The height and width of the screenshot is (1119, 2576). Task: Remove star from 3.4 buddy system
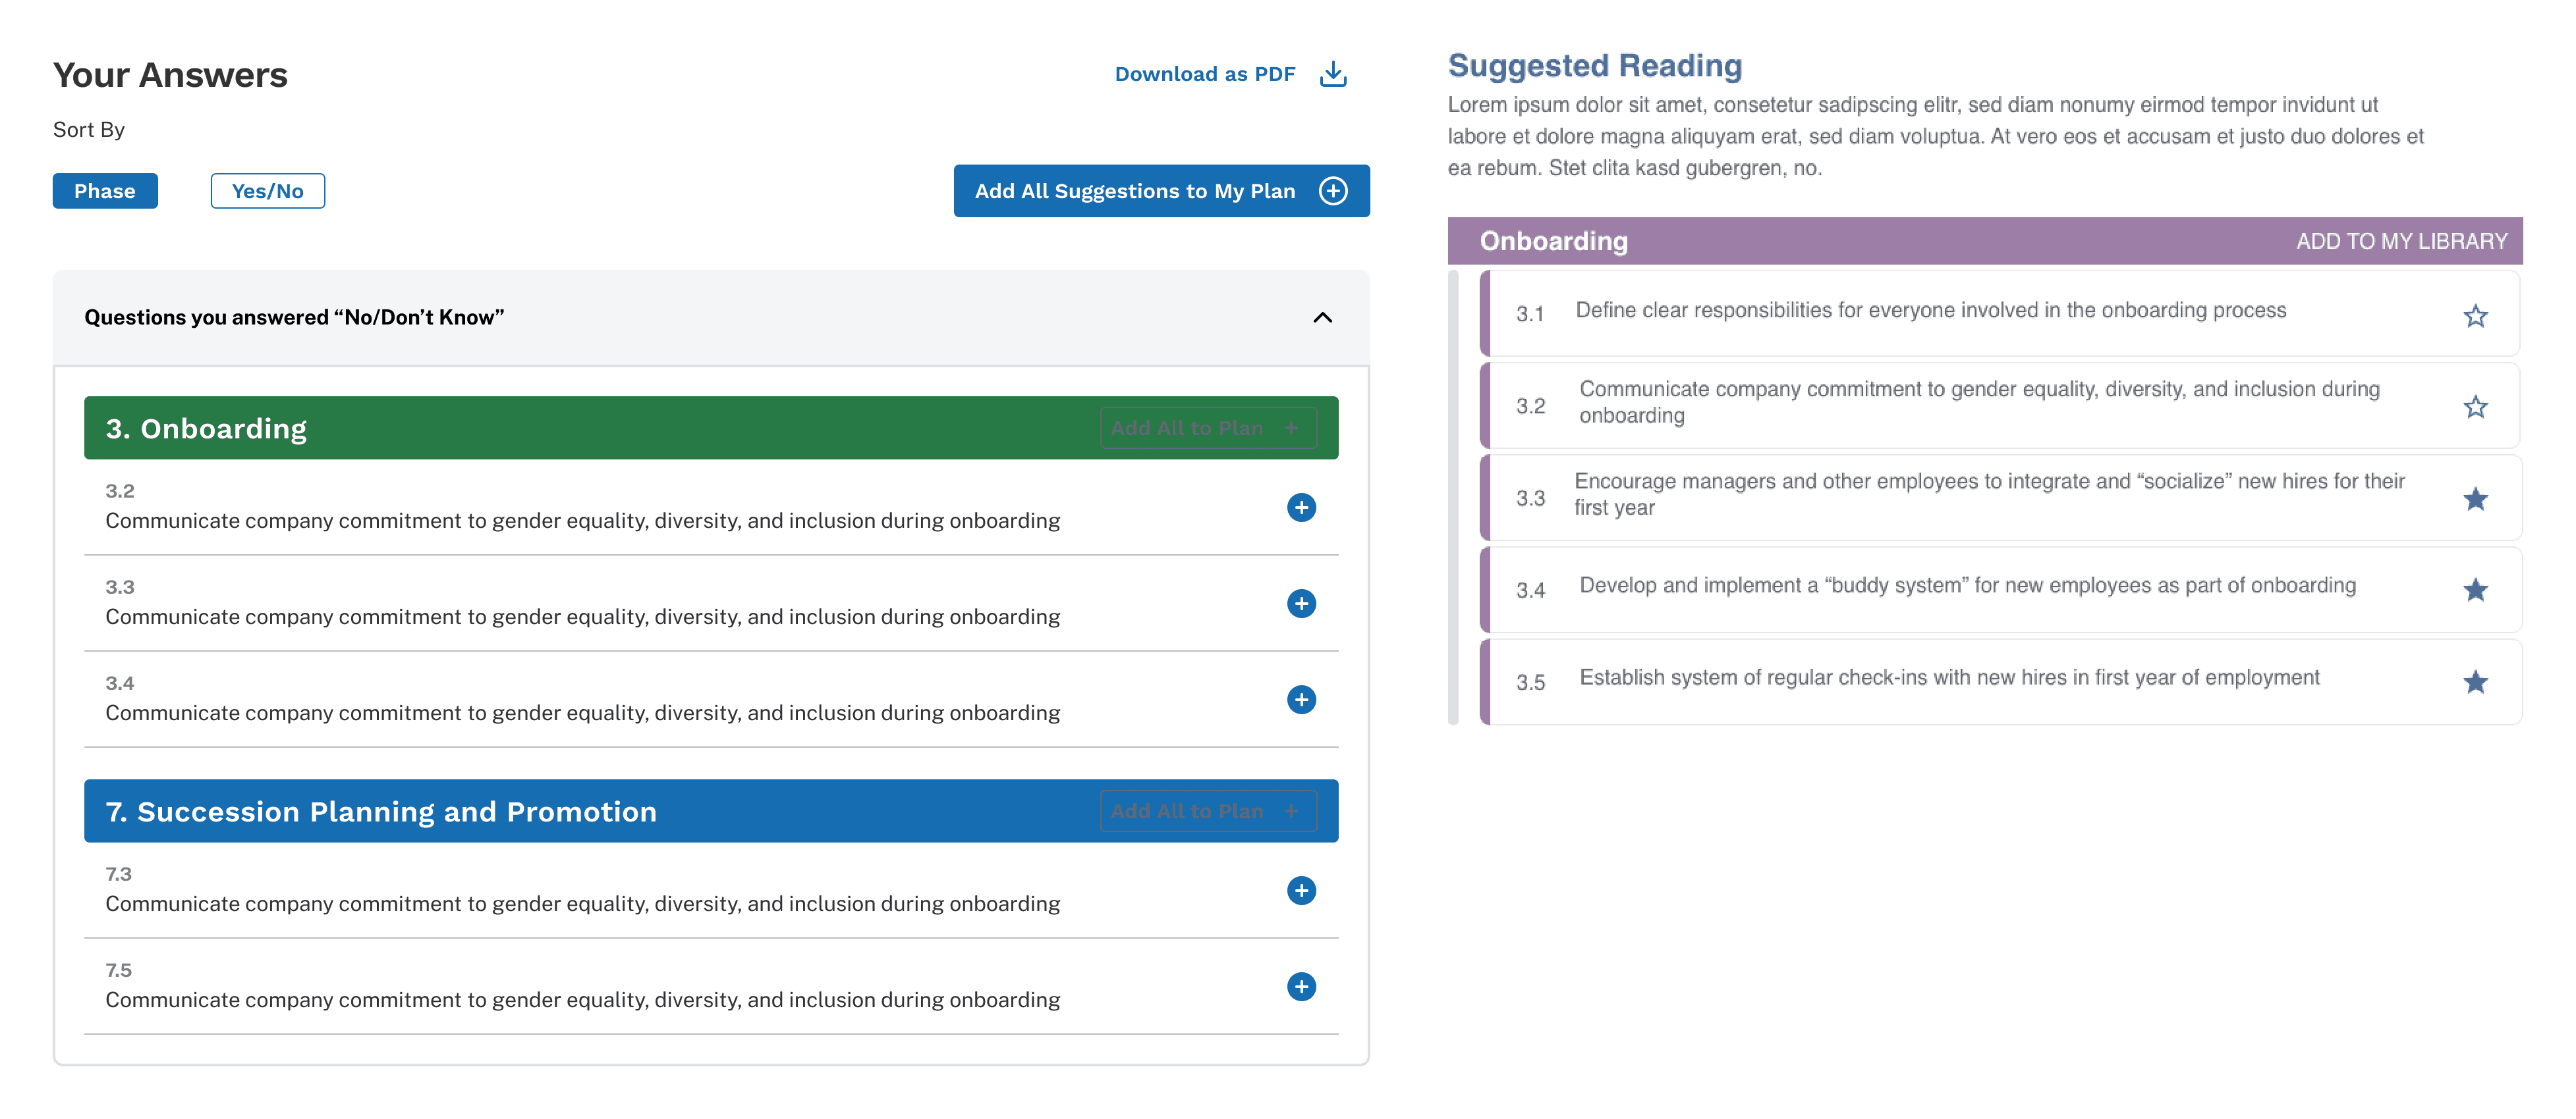pyautogui.click(x=2475, y=590)
